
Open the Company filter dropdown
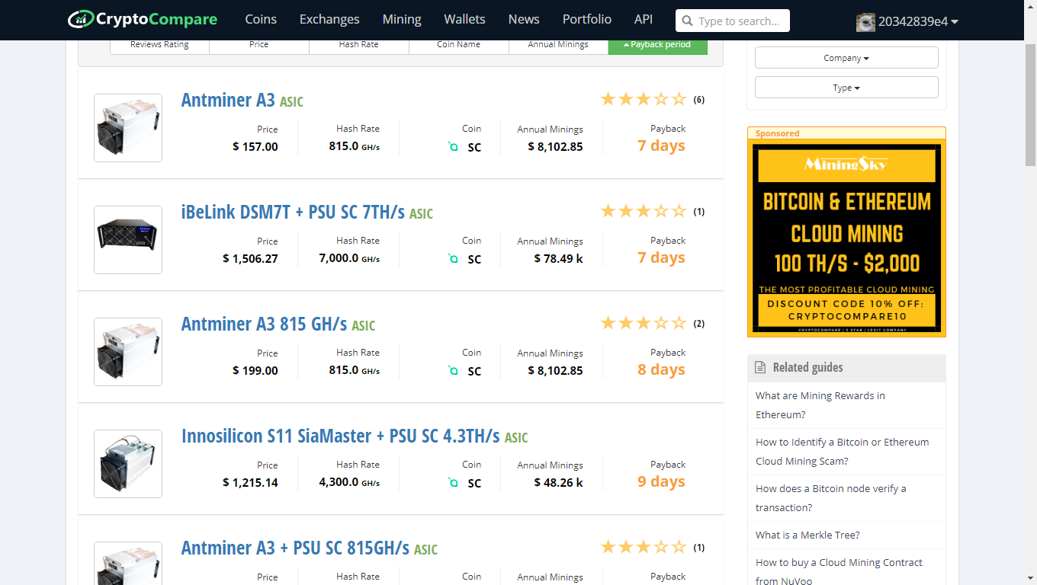[x=846, y=57]
